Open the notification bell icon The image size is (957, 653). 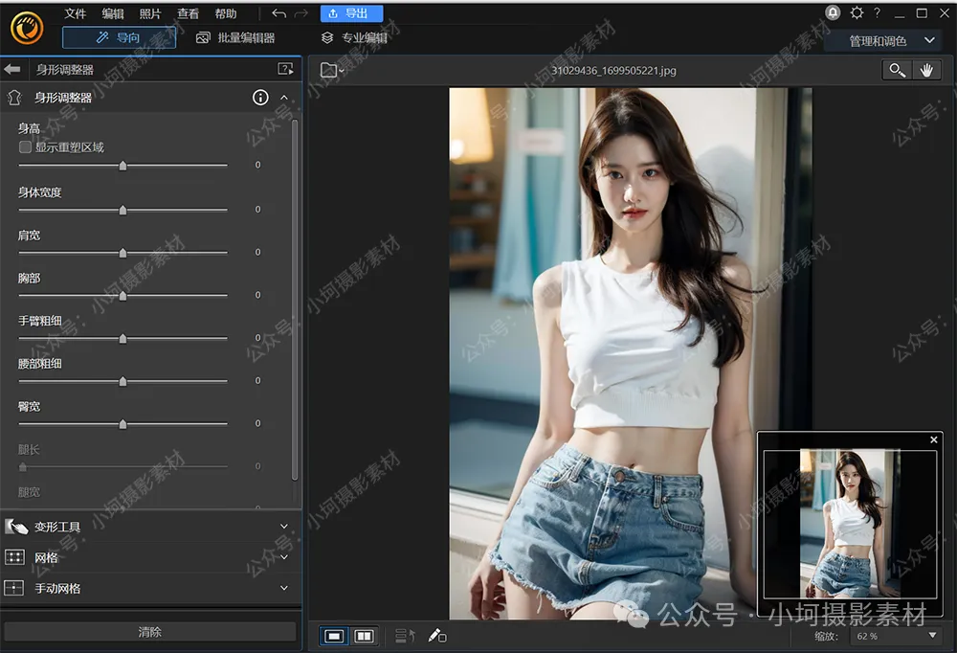[x=834, y=12]
